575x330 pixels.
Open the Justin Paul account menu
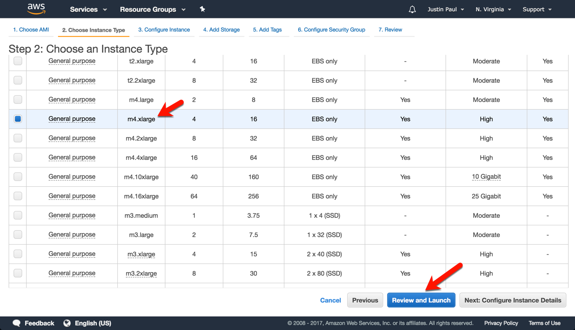pyautogui.click(x=446, y=9)
